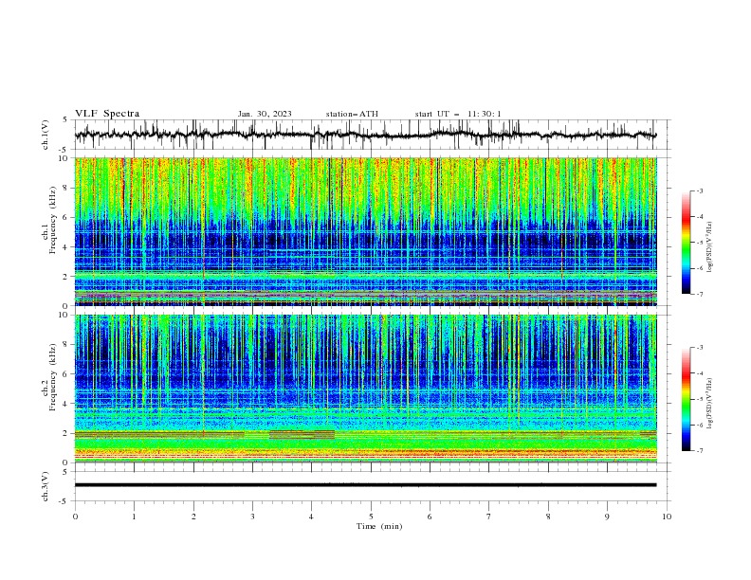Click time axis tick label 9

(607, 517)
